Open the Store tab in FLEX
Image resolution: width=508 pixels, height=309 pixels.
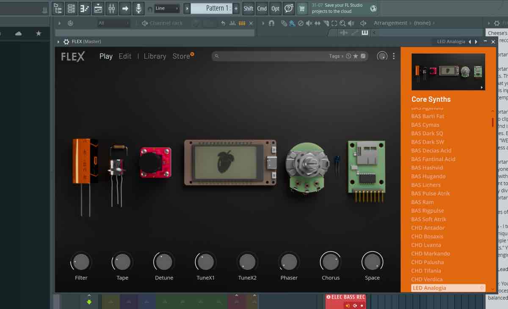click(181, 56)
